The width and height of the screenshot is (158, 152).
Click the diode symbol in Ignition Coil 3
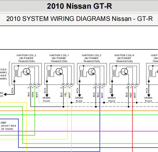coord(80,81)
